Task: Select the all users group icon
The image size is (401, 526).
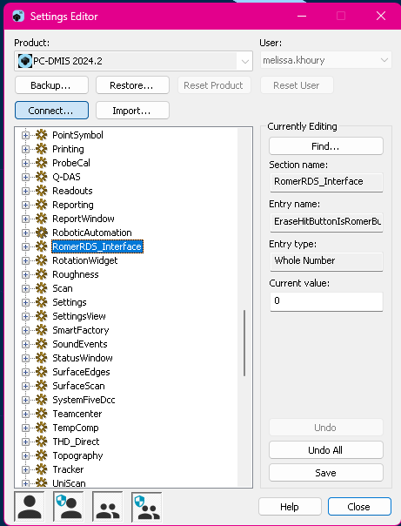Action: [108, 507]
